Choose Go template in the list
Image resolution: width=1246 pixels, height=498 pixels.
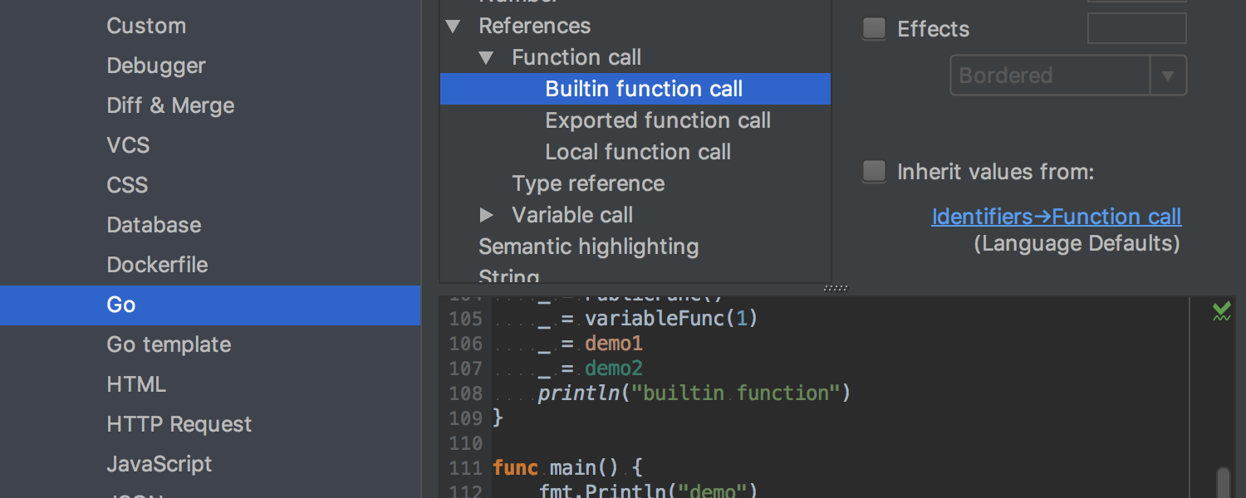tap(169, 344)
